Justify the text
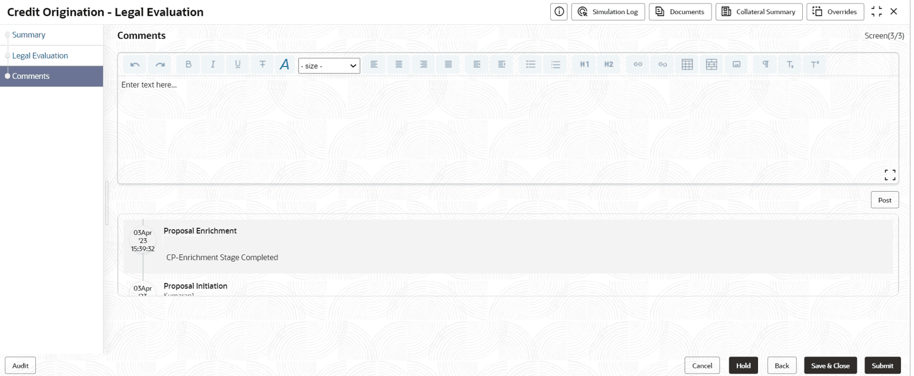914x376 pixels. (x=448, y=65)
